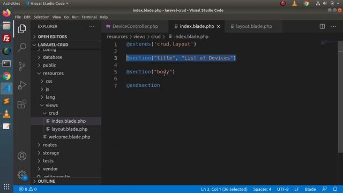Viewport: 343px width, 193px height.
Task: Click the Spaces: 4 indentation setting
Action: pyautogui.click(x=262, y=189)
